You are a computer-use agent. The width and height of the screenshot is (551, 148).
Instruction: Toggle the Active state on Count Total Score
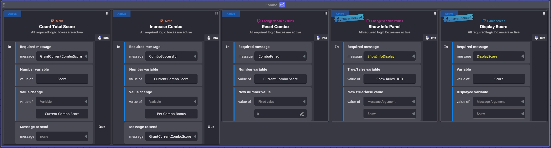tap(12, 14)
